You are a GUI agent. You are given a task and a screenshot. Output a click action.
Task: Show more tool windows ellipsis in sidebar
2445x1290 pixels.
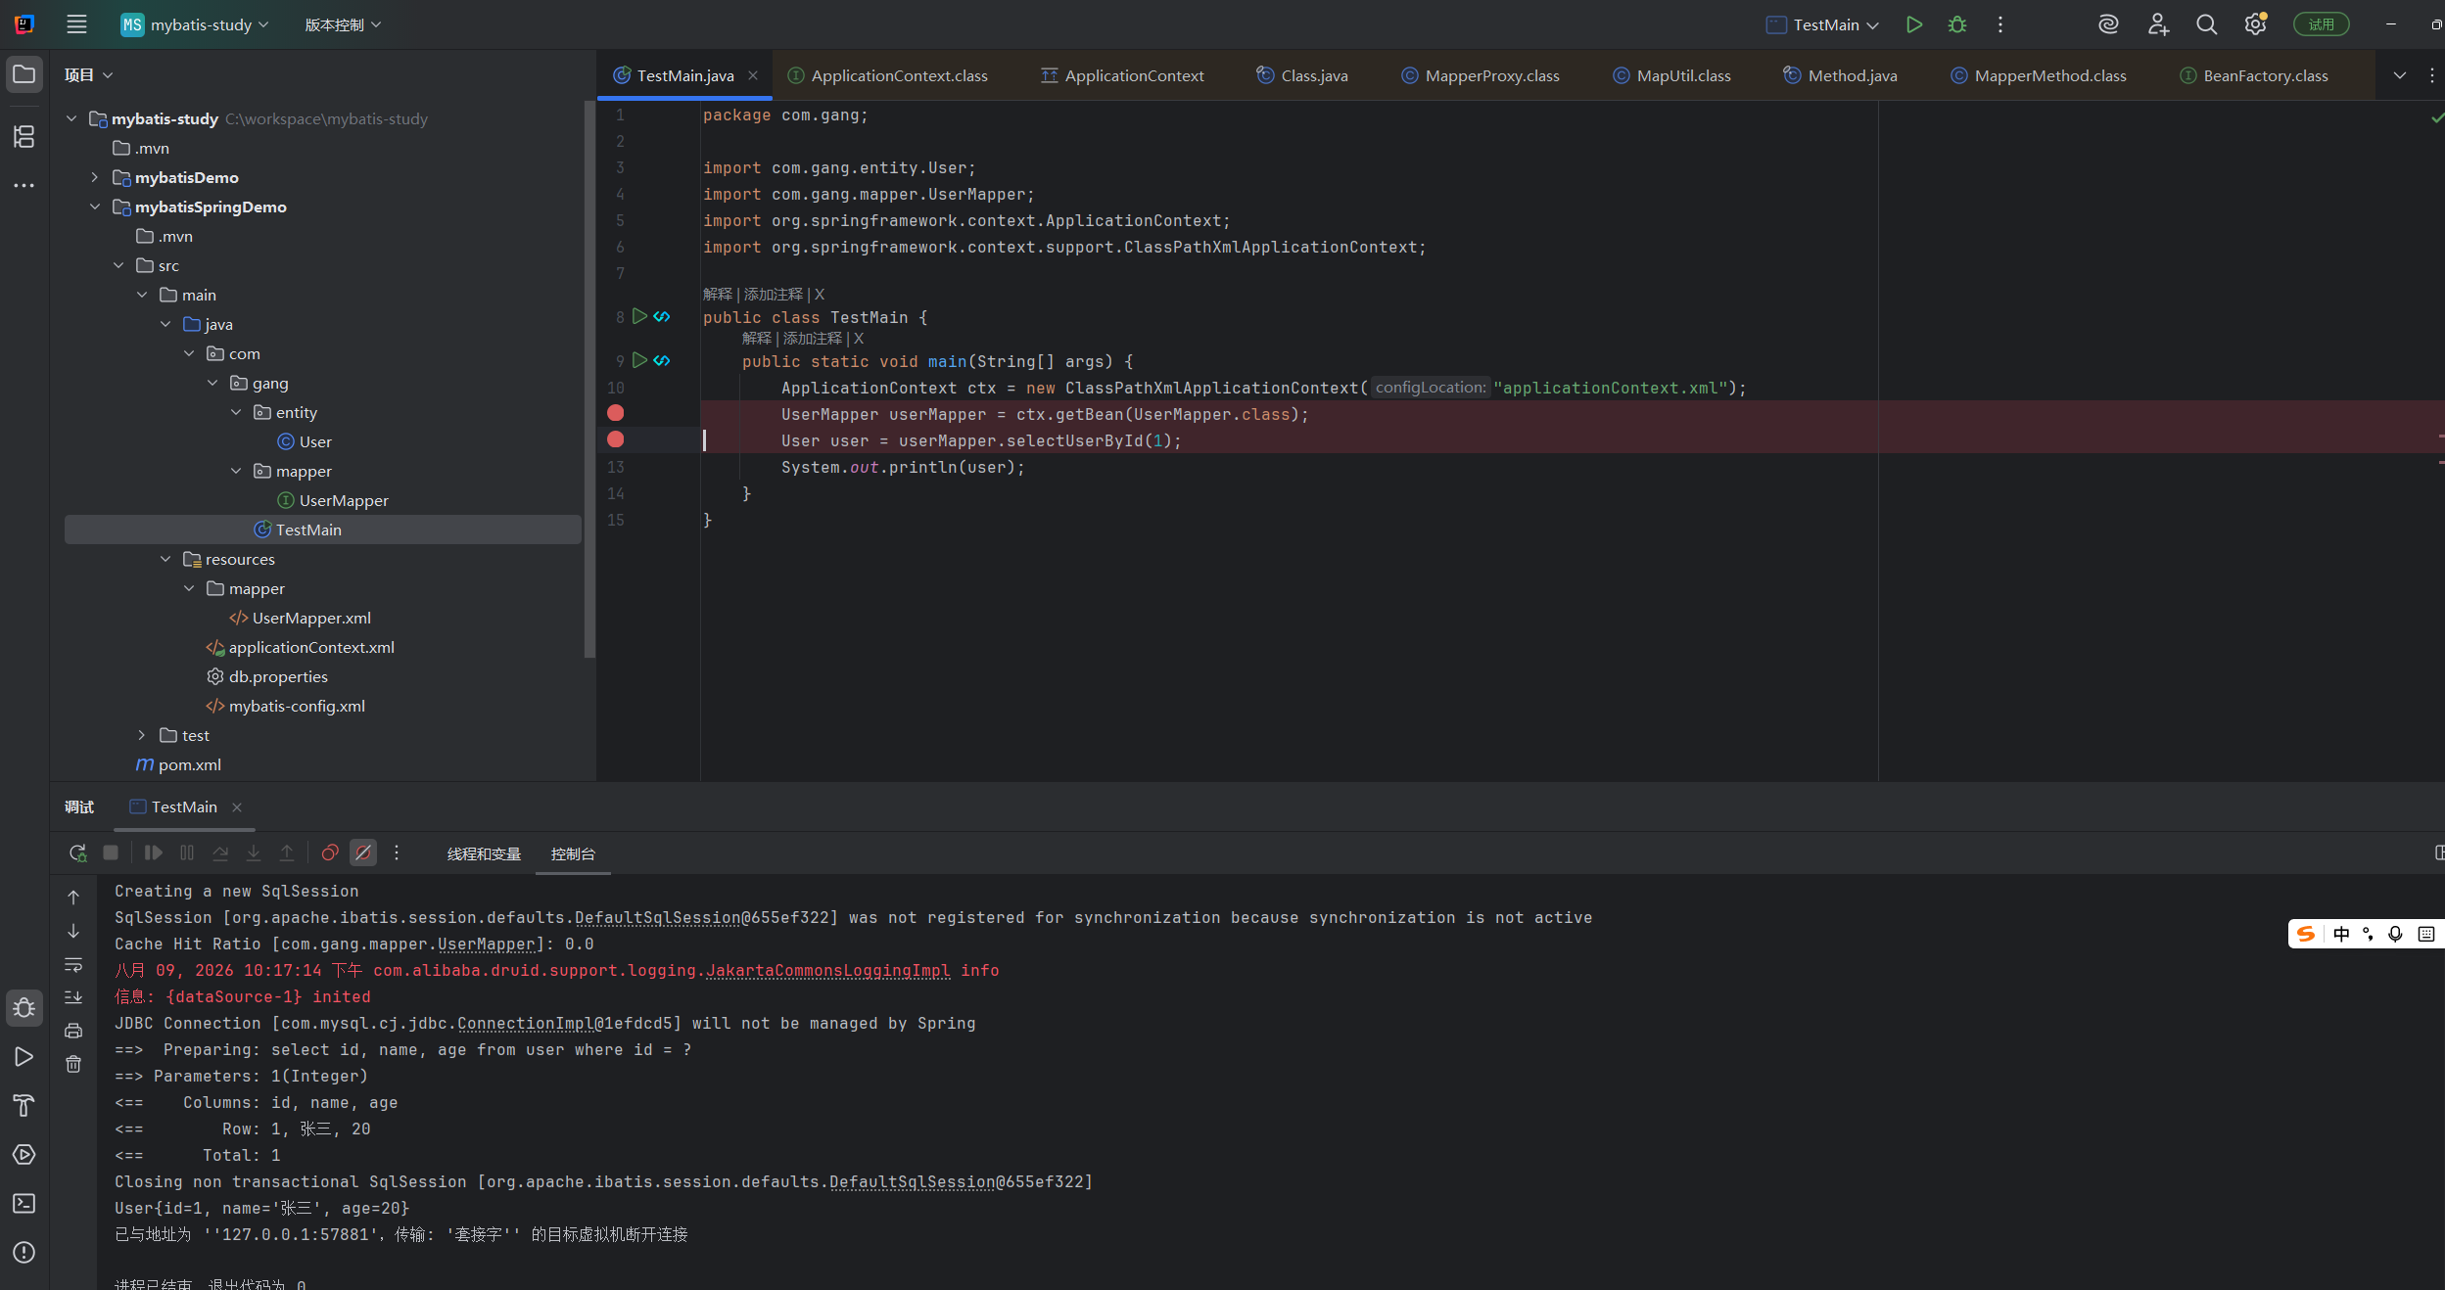click(x=24, y=185)
